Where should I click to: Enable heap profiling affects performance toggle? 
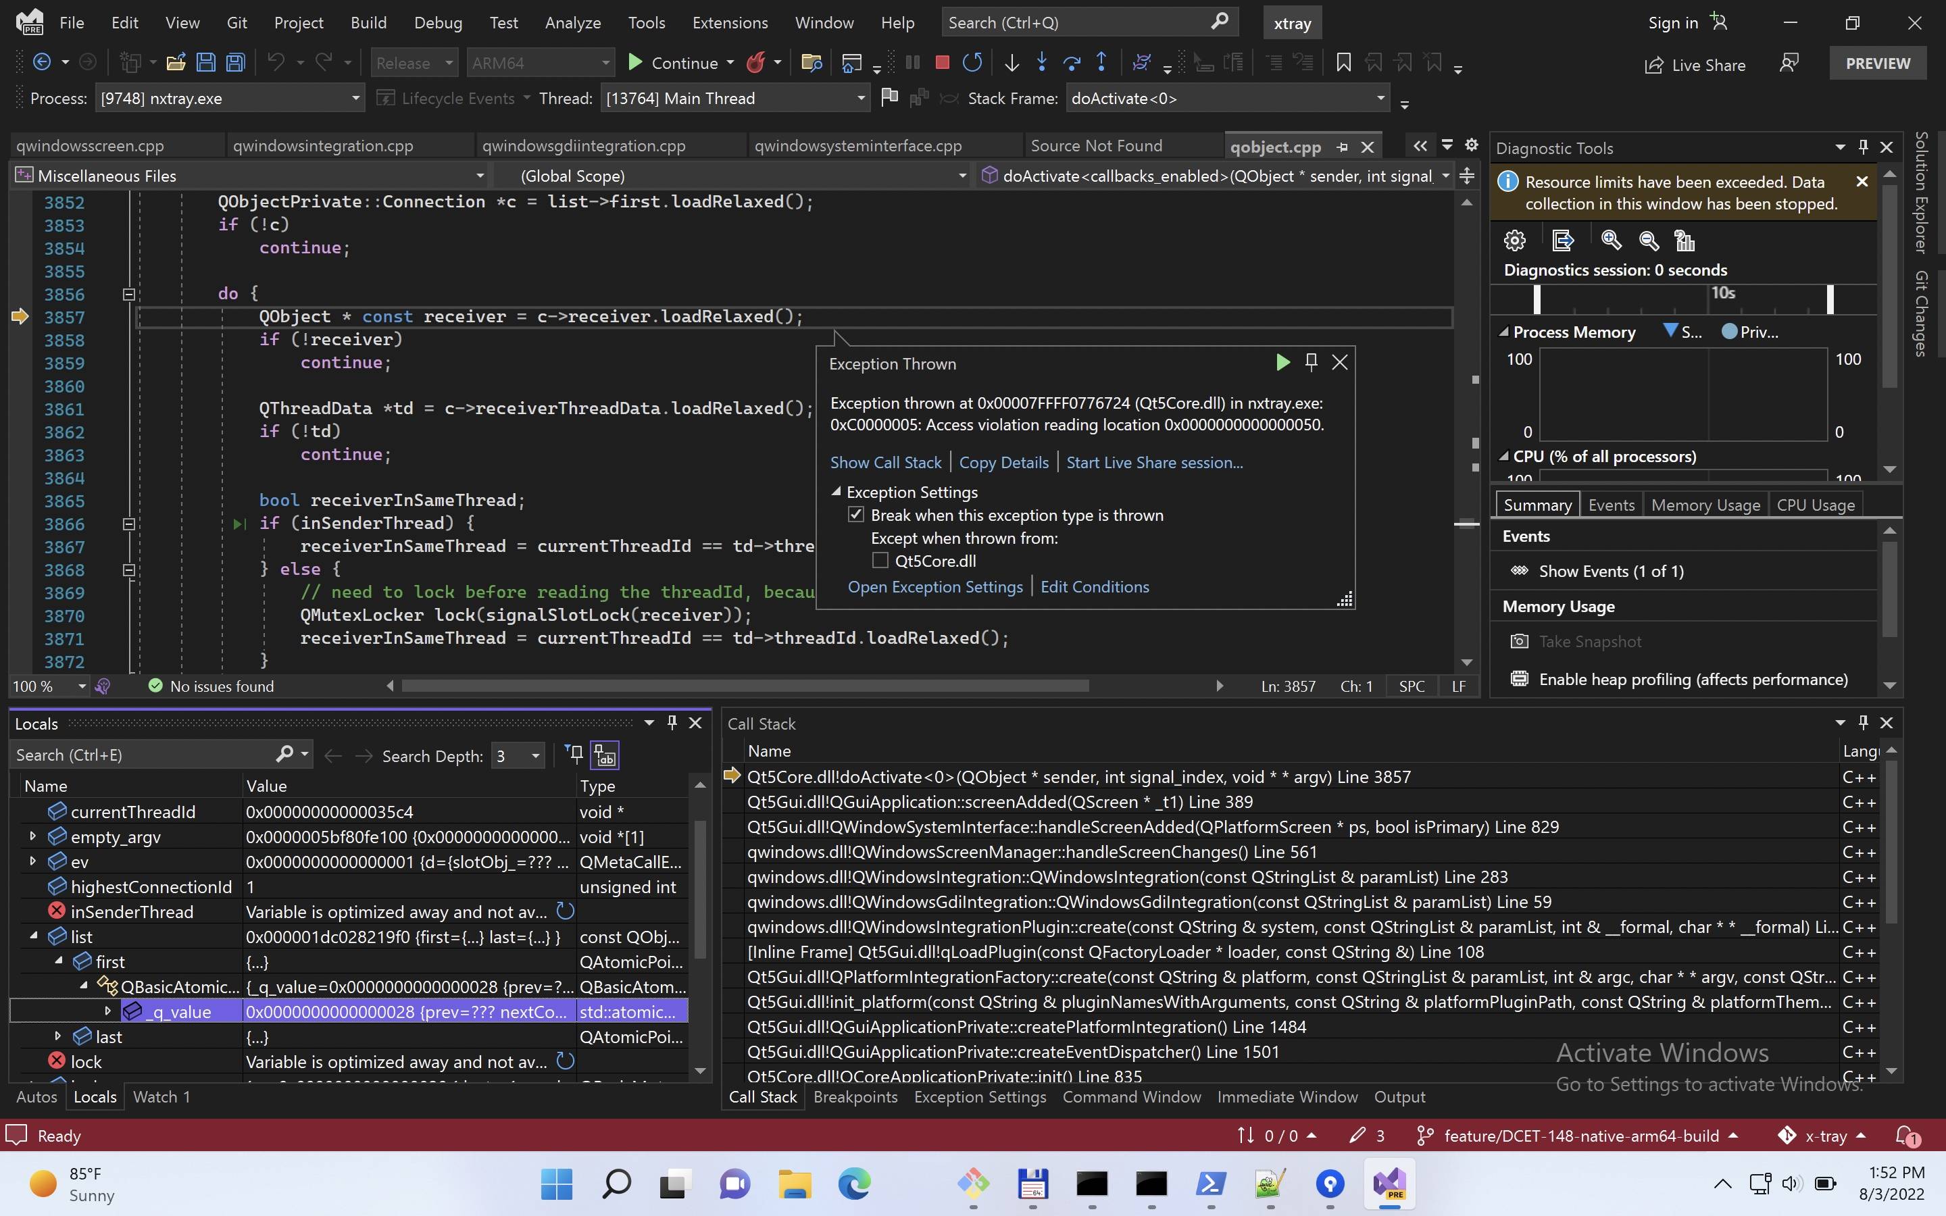click(x=1681, y=678)
